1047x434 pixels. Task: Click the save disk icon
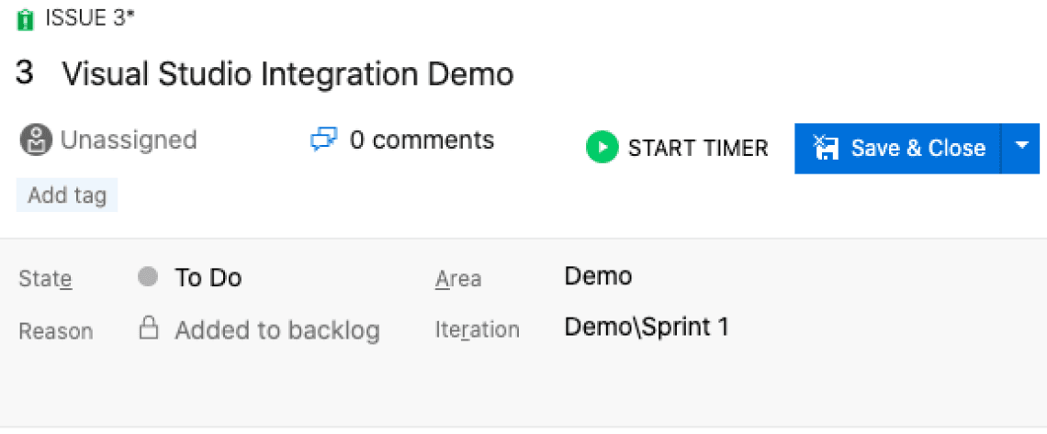coord(827,148)
